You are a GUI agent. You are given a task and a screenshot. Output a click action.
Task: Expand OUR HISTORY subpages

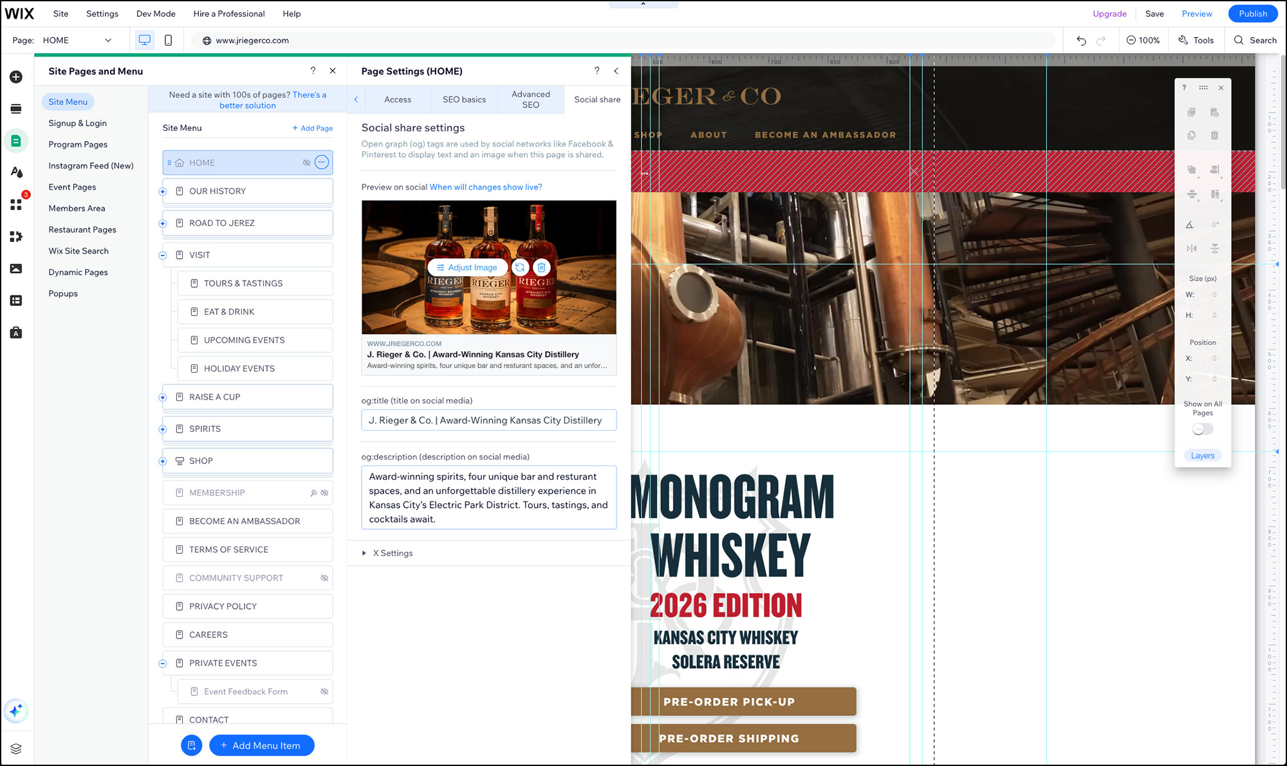coord(163,191)
